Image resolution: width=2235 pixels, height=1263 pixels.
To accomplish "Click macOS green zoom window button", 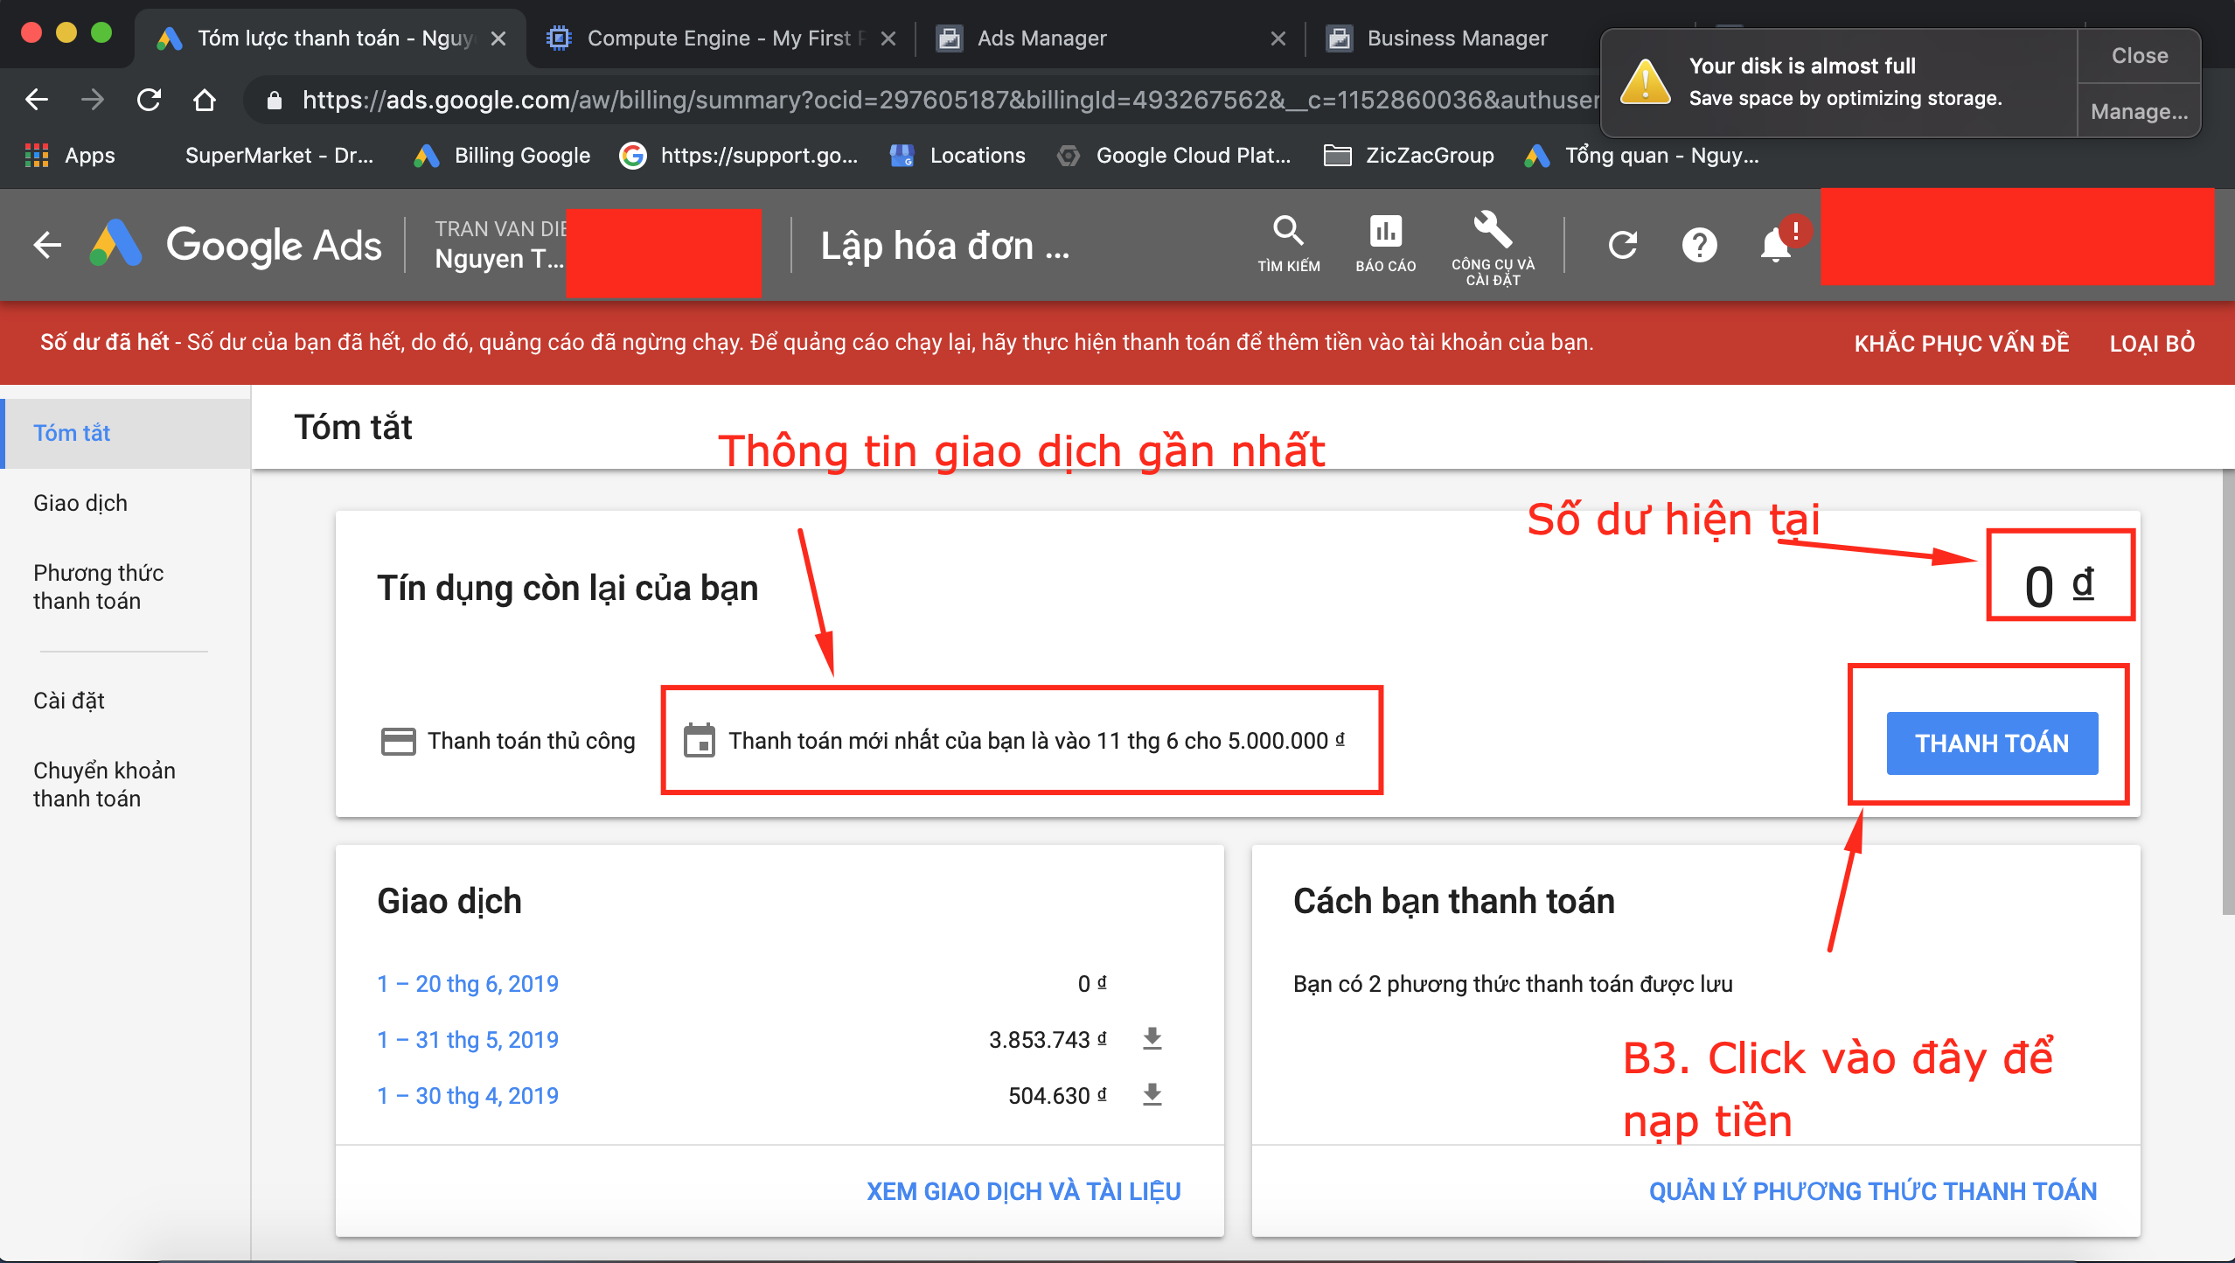I will point(101,33).
